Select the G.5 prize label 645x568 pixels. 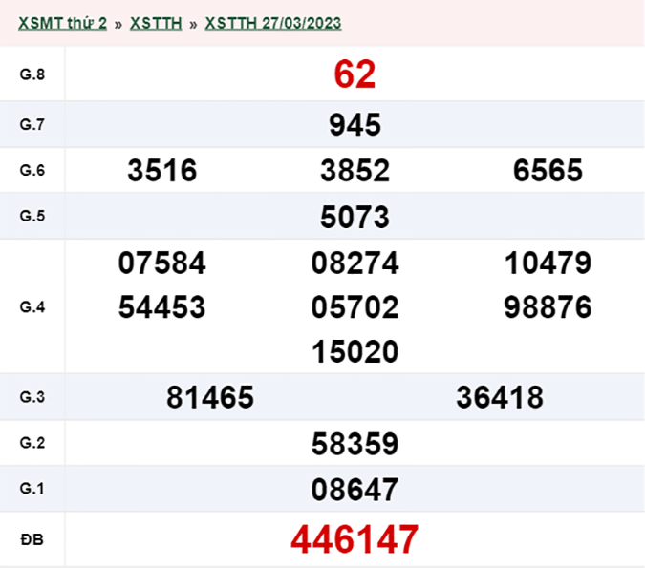click(x=32, y=216)
